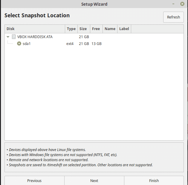Proceed using the Next button
188x185 pixels.
click(94, 181)
